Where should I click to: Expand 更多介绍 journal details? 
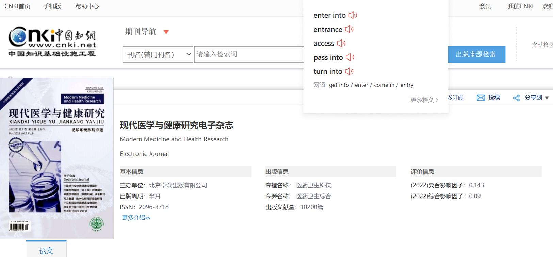(x=136, y=218)
